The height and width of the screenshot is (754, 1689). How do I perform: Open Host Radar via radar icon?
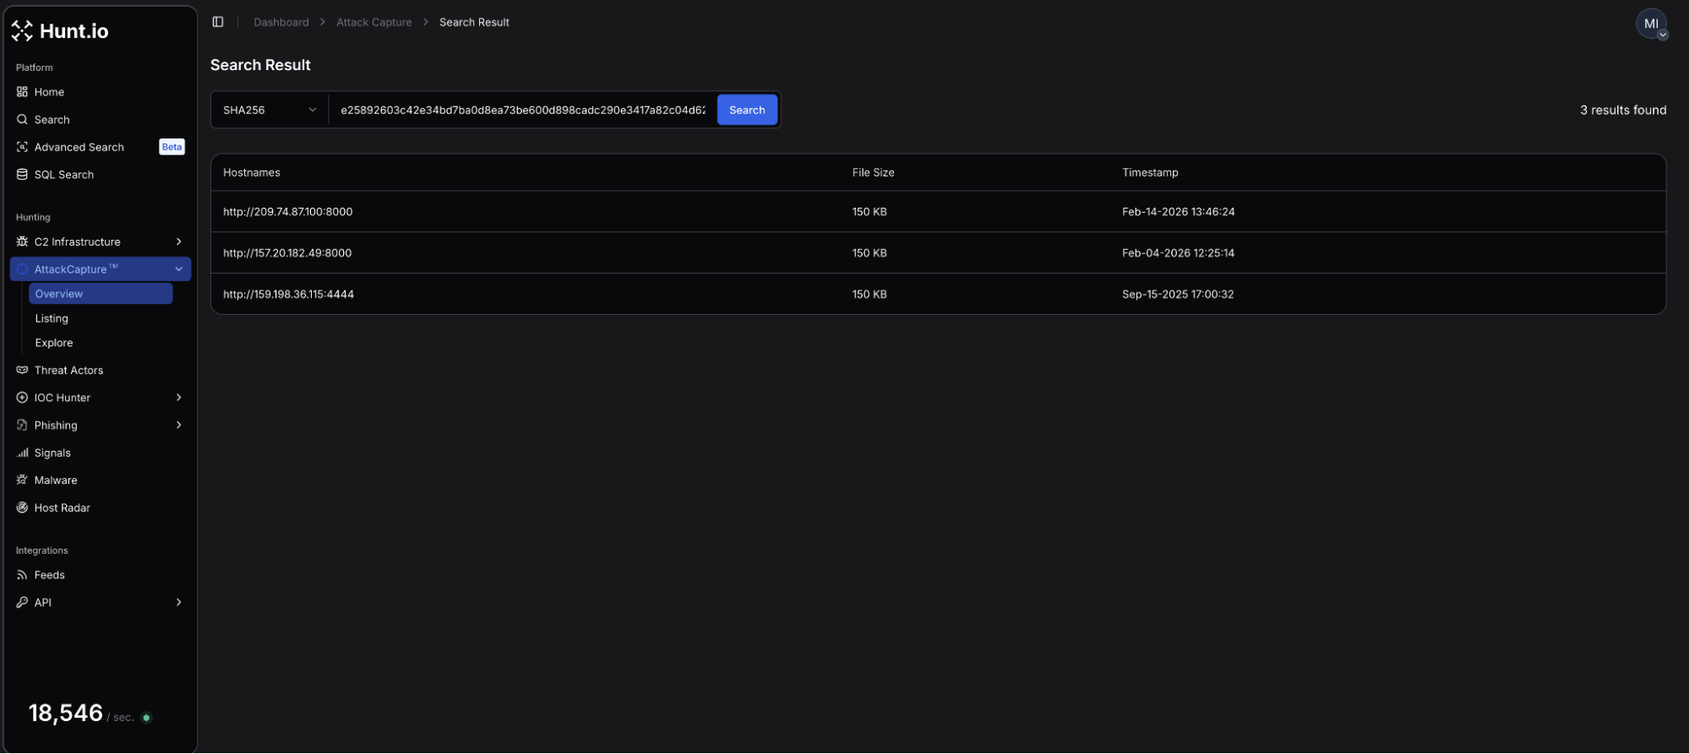coord(22,508)
